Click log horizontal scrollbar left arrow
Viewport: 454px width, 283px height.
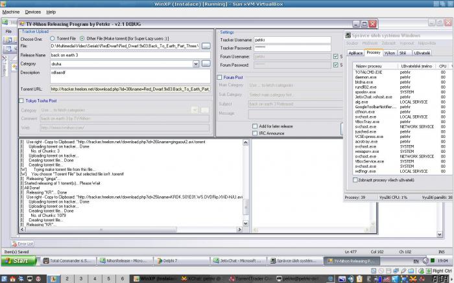point(22,229)
